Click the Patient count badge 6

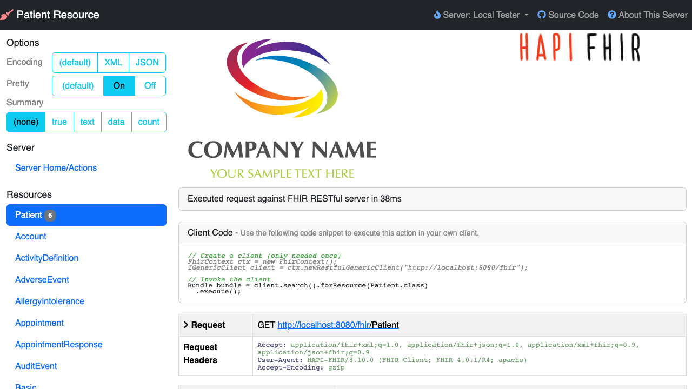[x=50, y=216]
